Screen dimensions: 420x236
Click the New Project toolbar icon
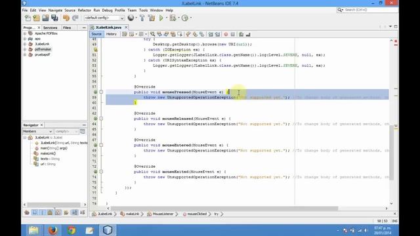coord(37,18)
